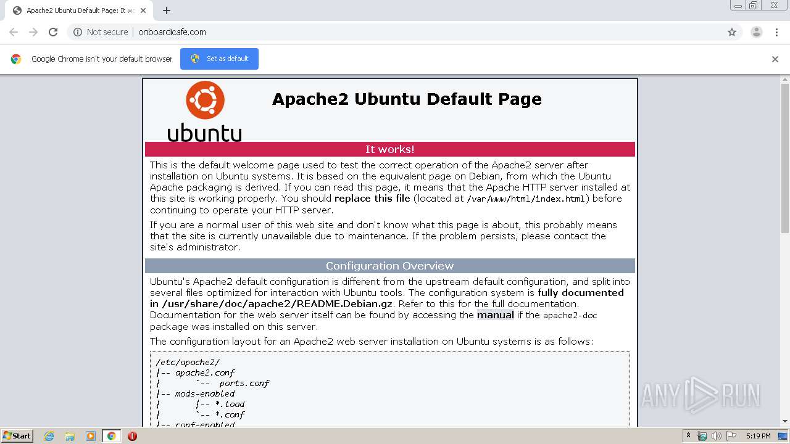790x444 pixels.
Task: Click the red stop-sign taskbar icon
Action: coord(132,436)
